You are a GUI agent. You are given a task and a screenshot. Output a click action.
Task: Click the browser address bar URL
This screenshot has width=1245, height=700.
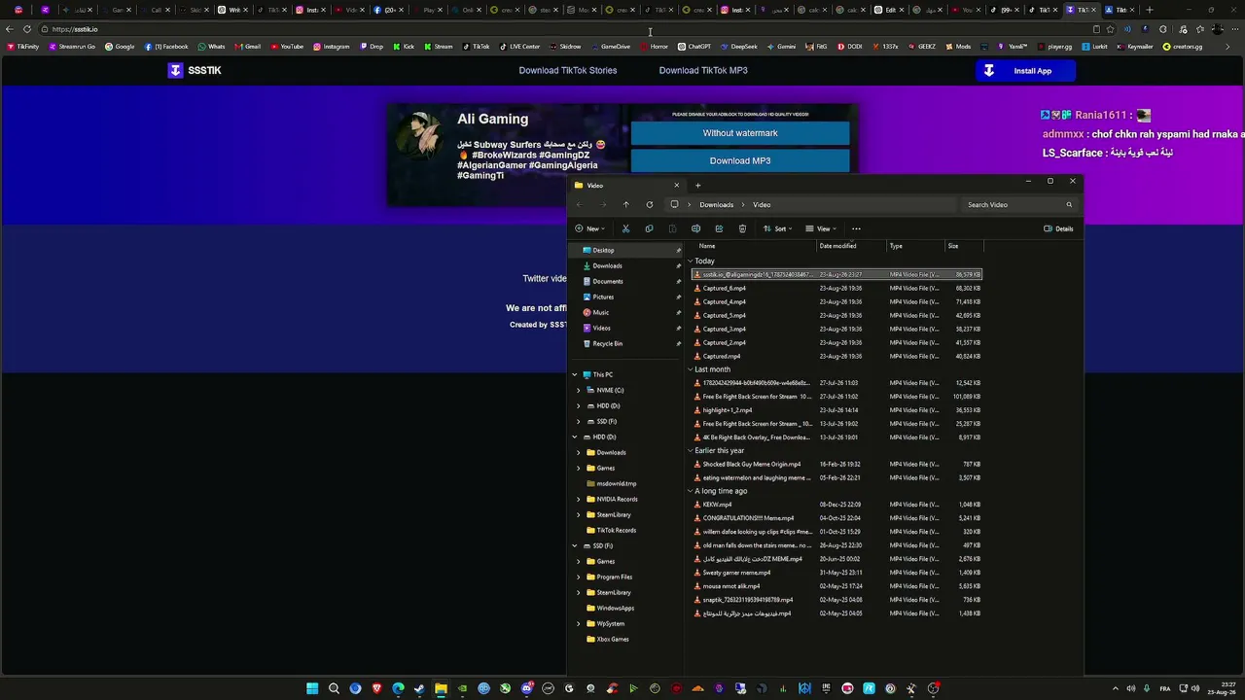pos(75,29)
